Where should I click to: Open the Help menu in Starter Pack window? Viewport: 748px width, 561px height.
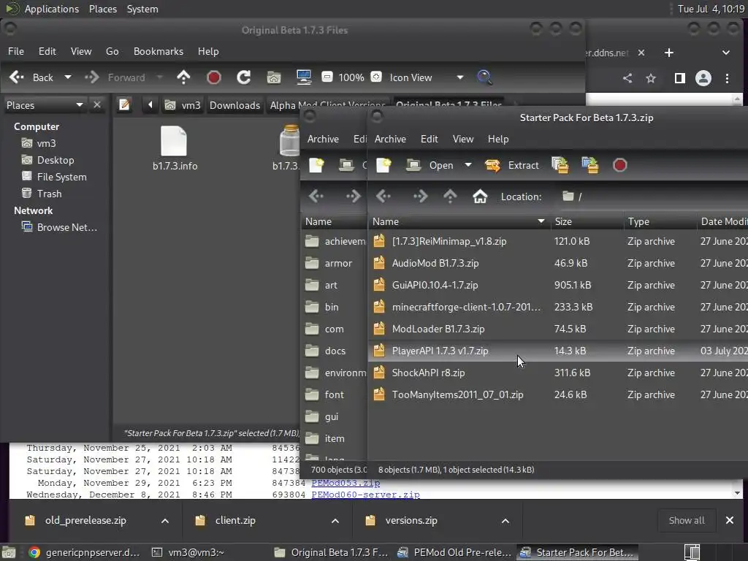pos(498,139)
